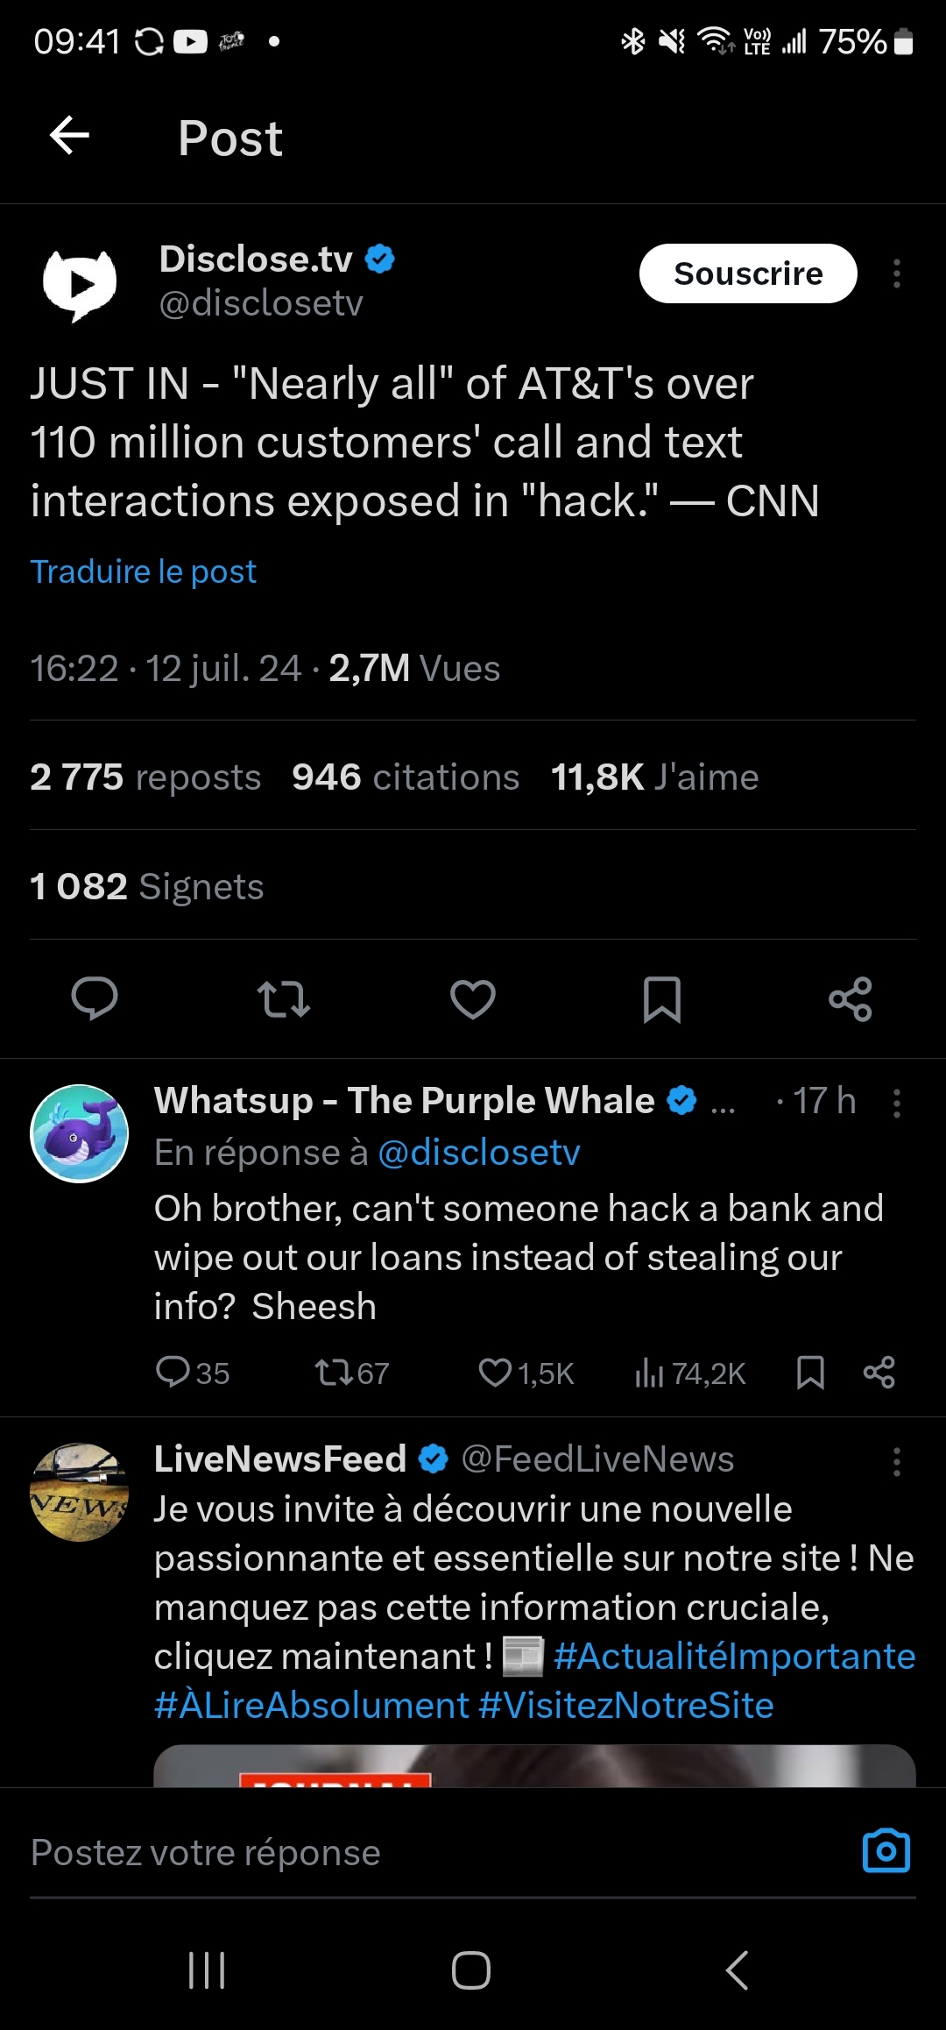View the 946 citations list
This screenshot has width=946, height=2030.
coord(406,777)
